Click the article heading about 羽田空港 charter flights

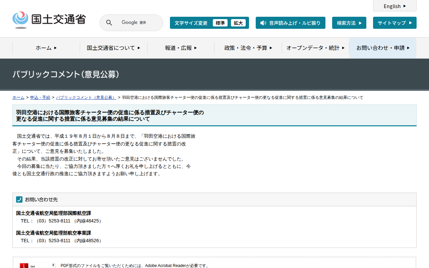point(110,116)
